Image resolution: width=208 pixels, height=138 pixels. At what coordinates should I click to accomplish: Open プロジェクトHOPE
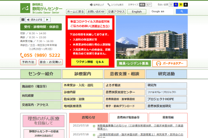[x=166, y=99]
